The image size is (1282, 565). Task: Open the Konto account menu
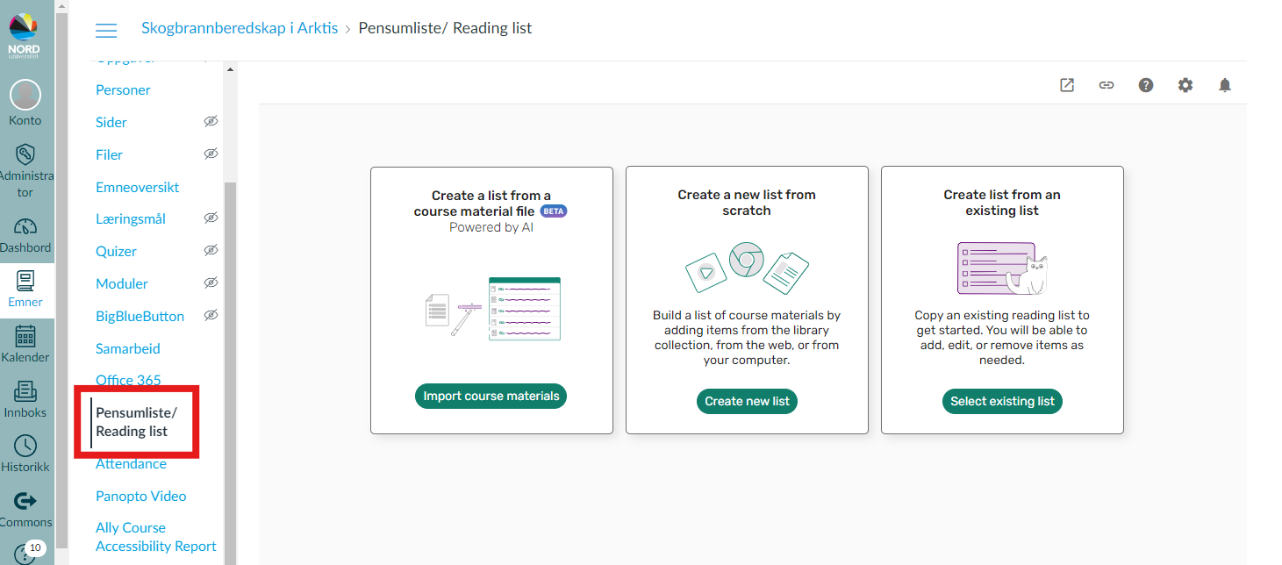point(25,104)
